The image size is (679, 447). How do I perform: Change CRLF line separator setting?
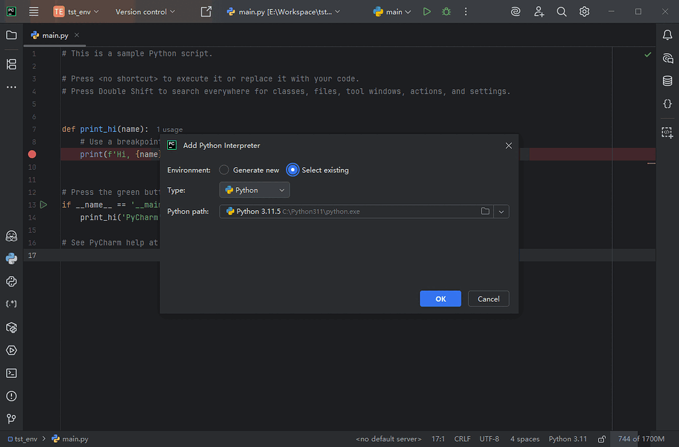462,439
